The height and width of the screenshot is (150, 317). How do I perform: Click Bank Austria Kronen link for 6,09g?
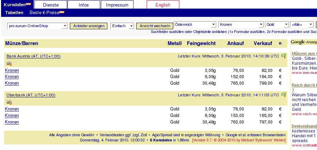12,77
